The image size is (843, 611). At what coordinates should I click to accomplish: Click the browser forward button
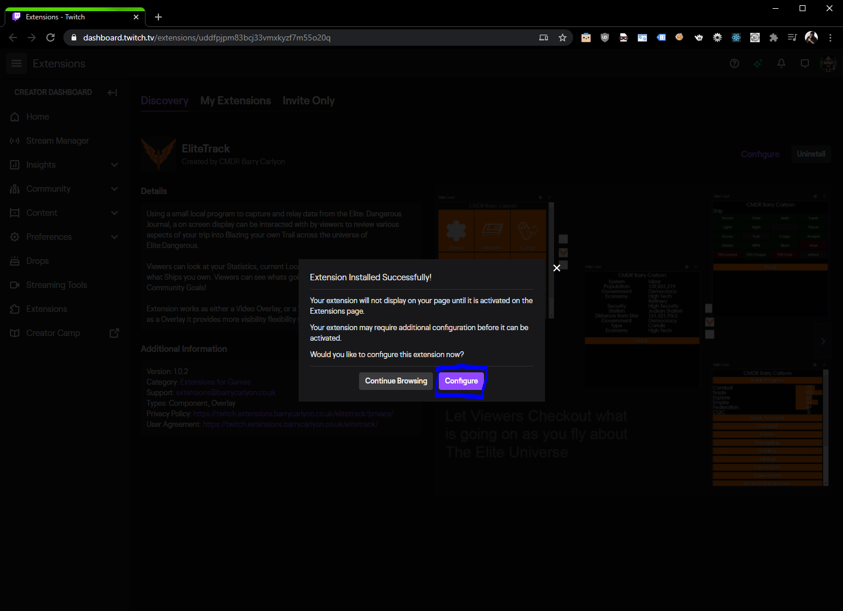[x=32, y=38]
